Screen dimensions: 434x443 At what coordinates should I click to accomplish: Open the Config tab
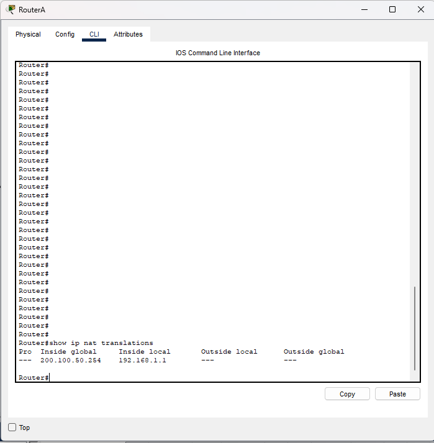coord(65,35)
